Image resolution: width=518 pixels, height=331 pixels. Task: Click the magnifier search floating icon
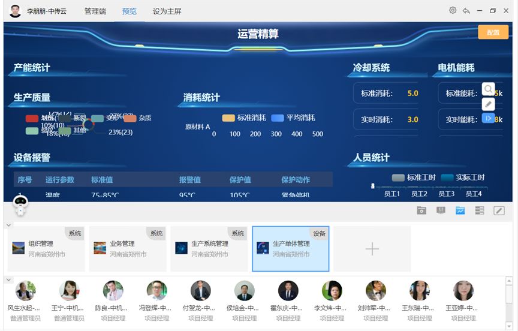click(489, 89)
